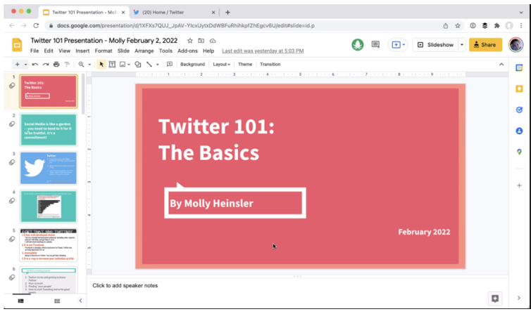Screen dimensions: 531x314
Task: Open the Arrange menu
Action: pos(144,51)
